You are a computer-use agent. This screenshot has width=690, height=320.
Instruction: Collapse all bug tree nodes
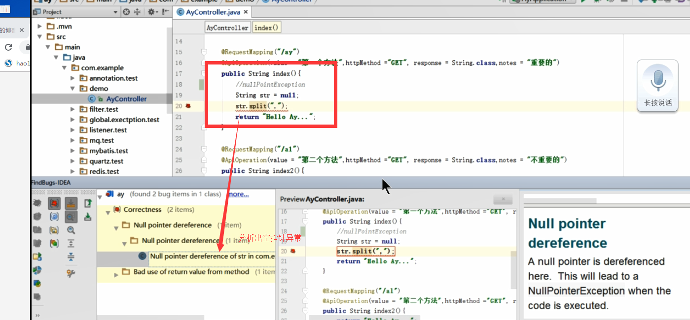coord(71,256)
